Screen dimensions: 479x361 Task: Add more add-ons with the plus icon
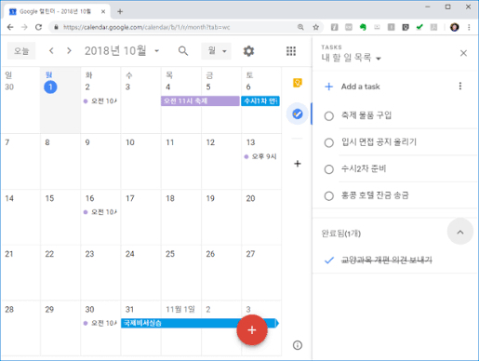tap(298, 164)
